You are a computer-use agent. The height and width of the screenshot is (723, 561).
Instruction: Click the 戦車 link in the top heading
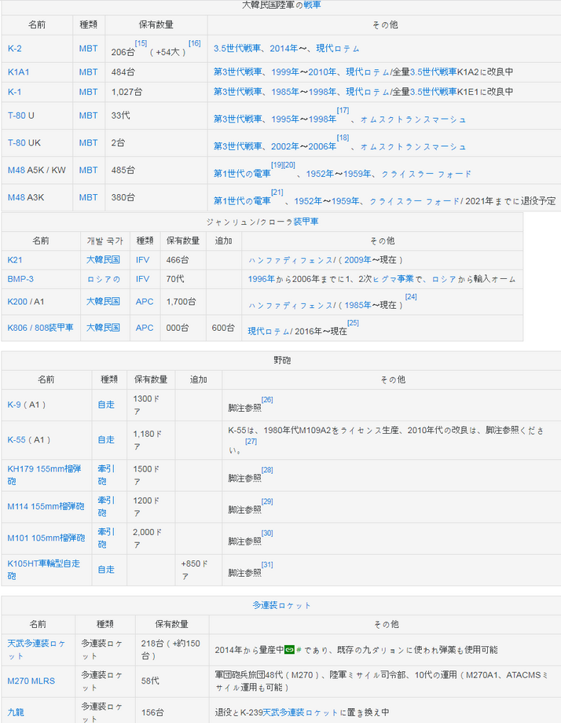pyautogui.click(x=312, y=5)
